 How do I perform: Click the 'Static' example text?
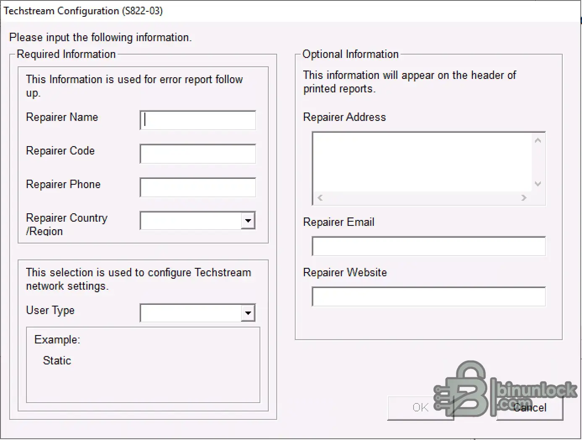57,361
